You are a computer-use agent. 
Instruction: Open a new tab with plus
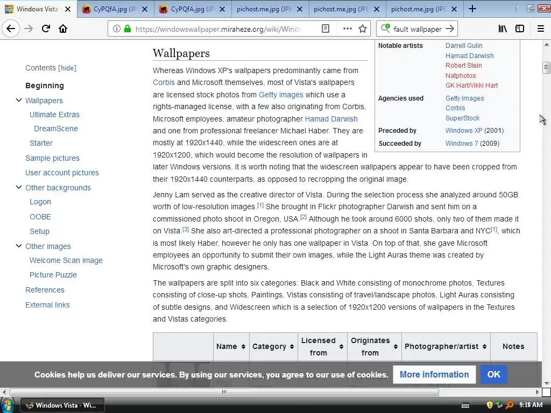(472, 9)
